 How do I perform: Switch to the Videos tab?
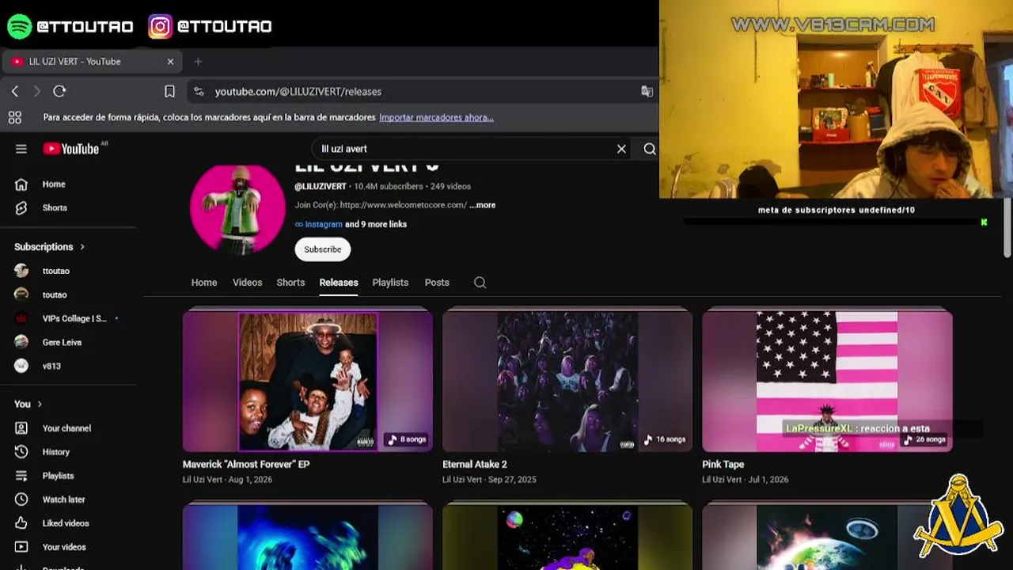tap(247, 283)
